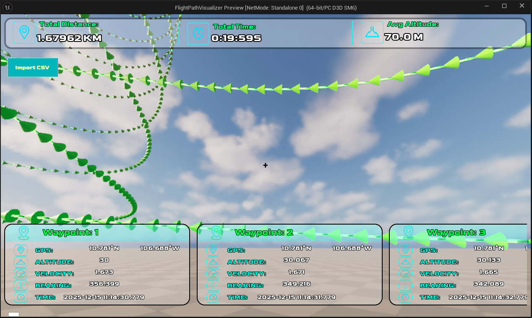Select the bearing compass icon on Waypoint 3
This screenshot has height=318, width=532.
click(x=405, y=285)
